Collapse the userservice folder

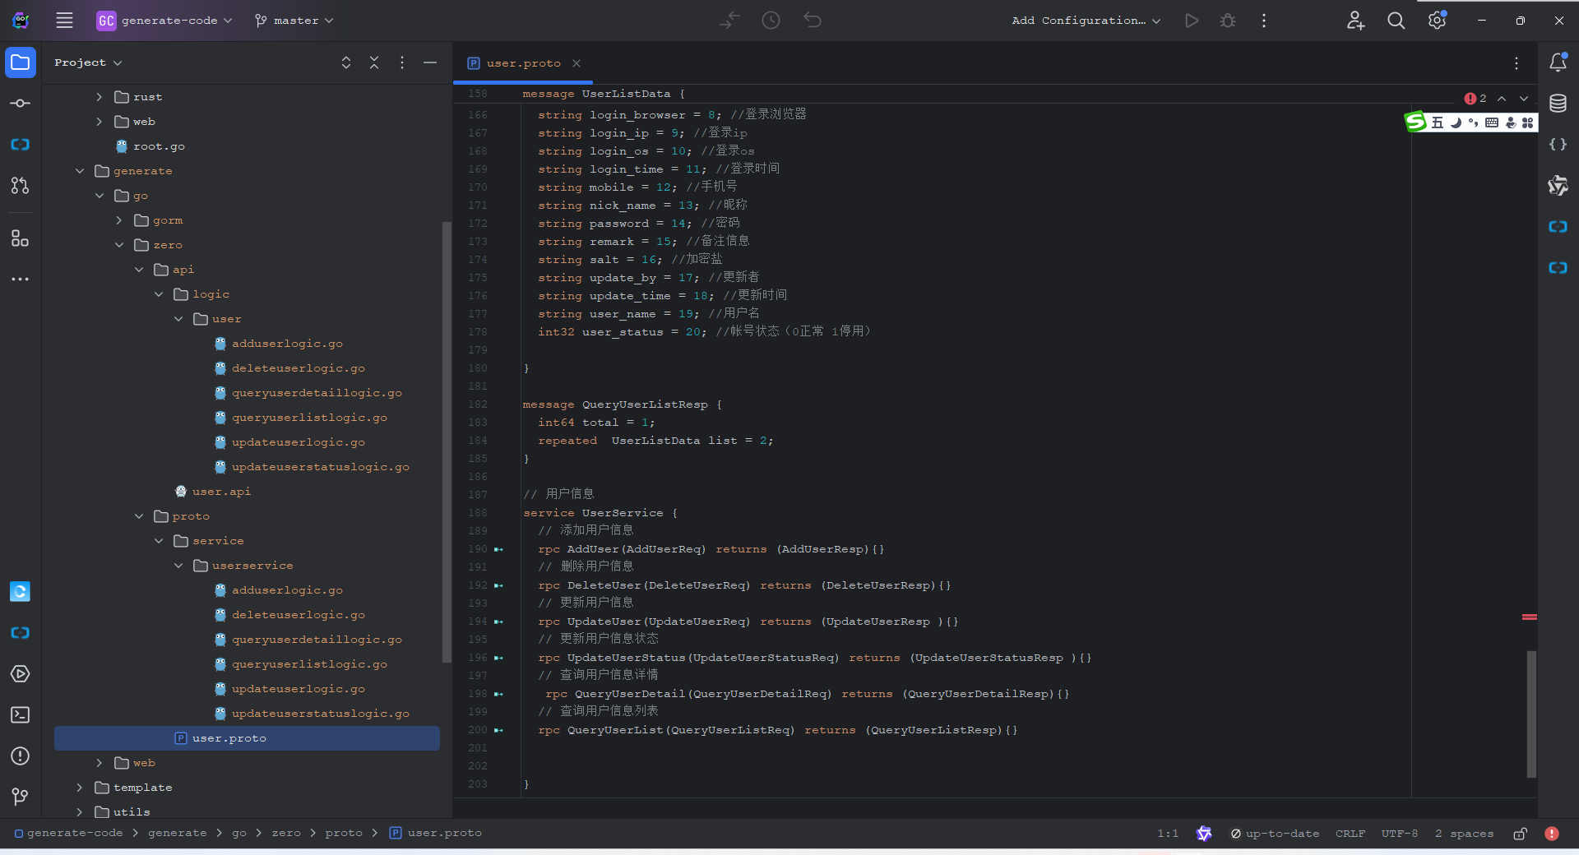pyautogui.click(x=178, y=566)
